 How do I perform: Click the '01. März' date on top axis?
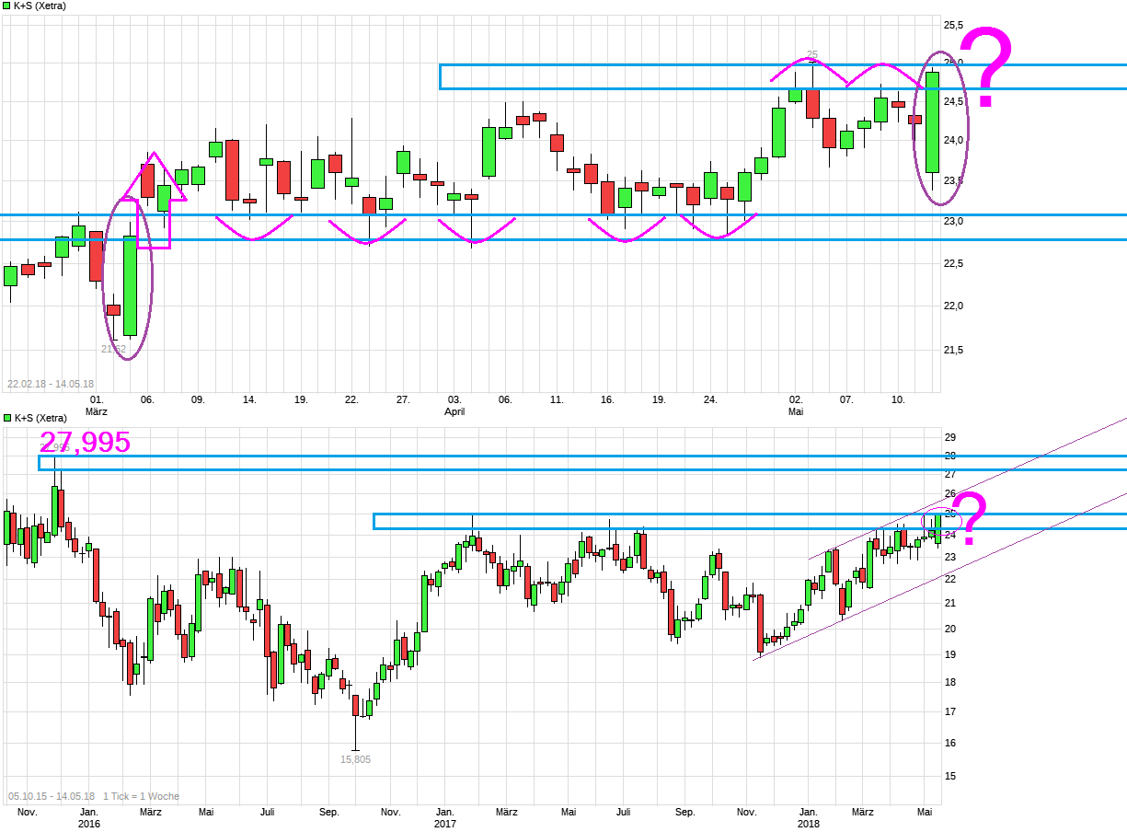coord(96,406)
